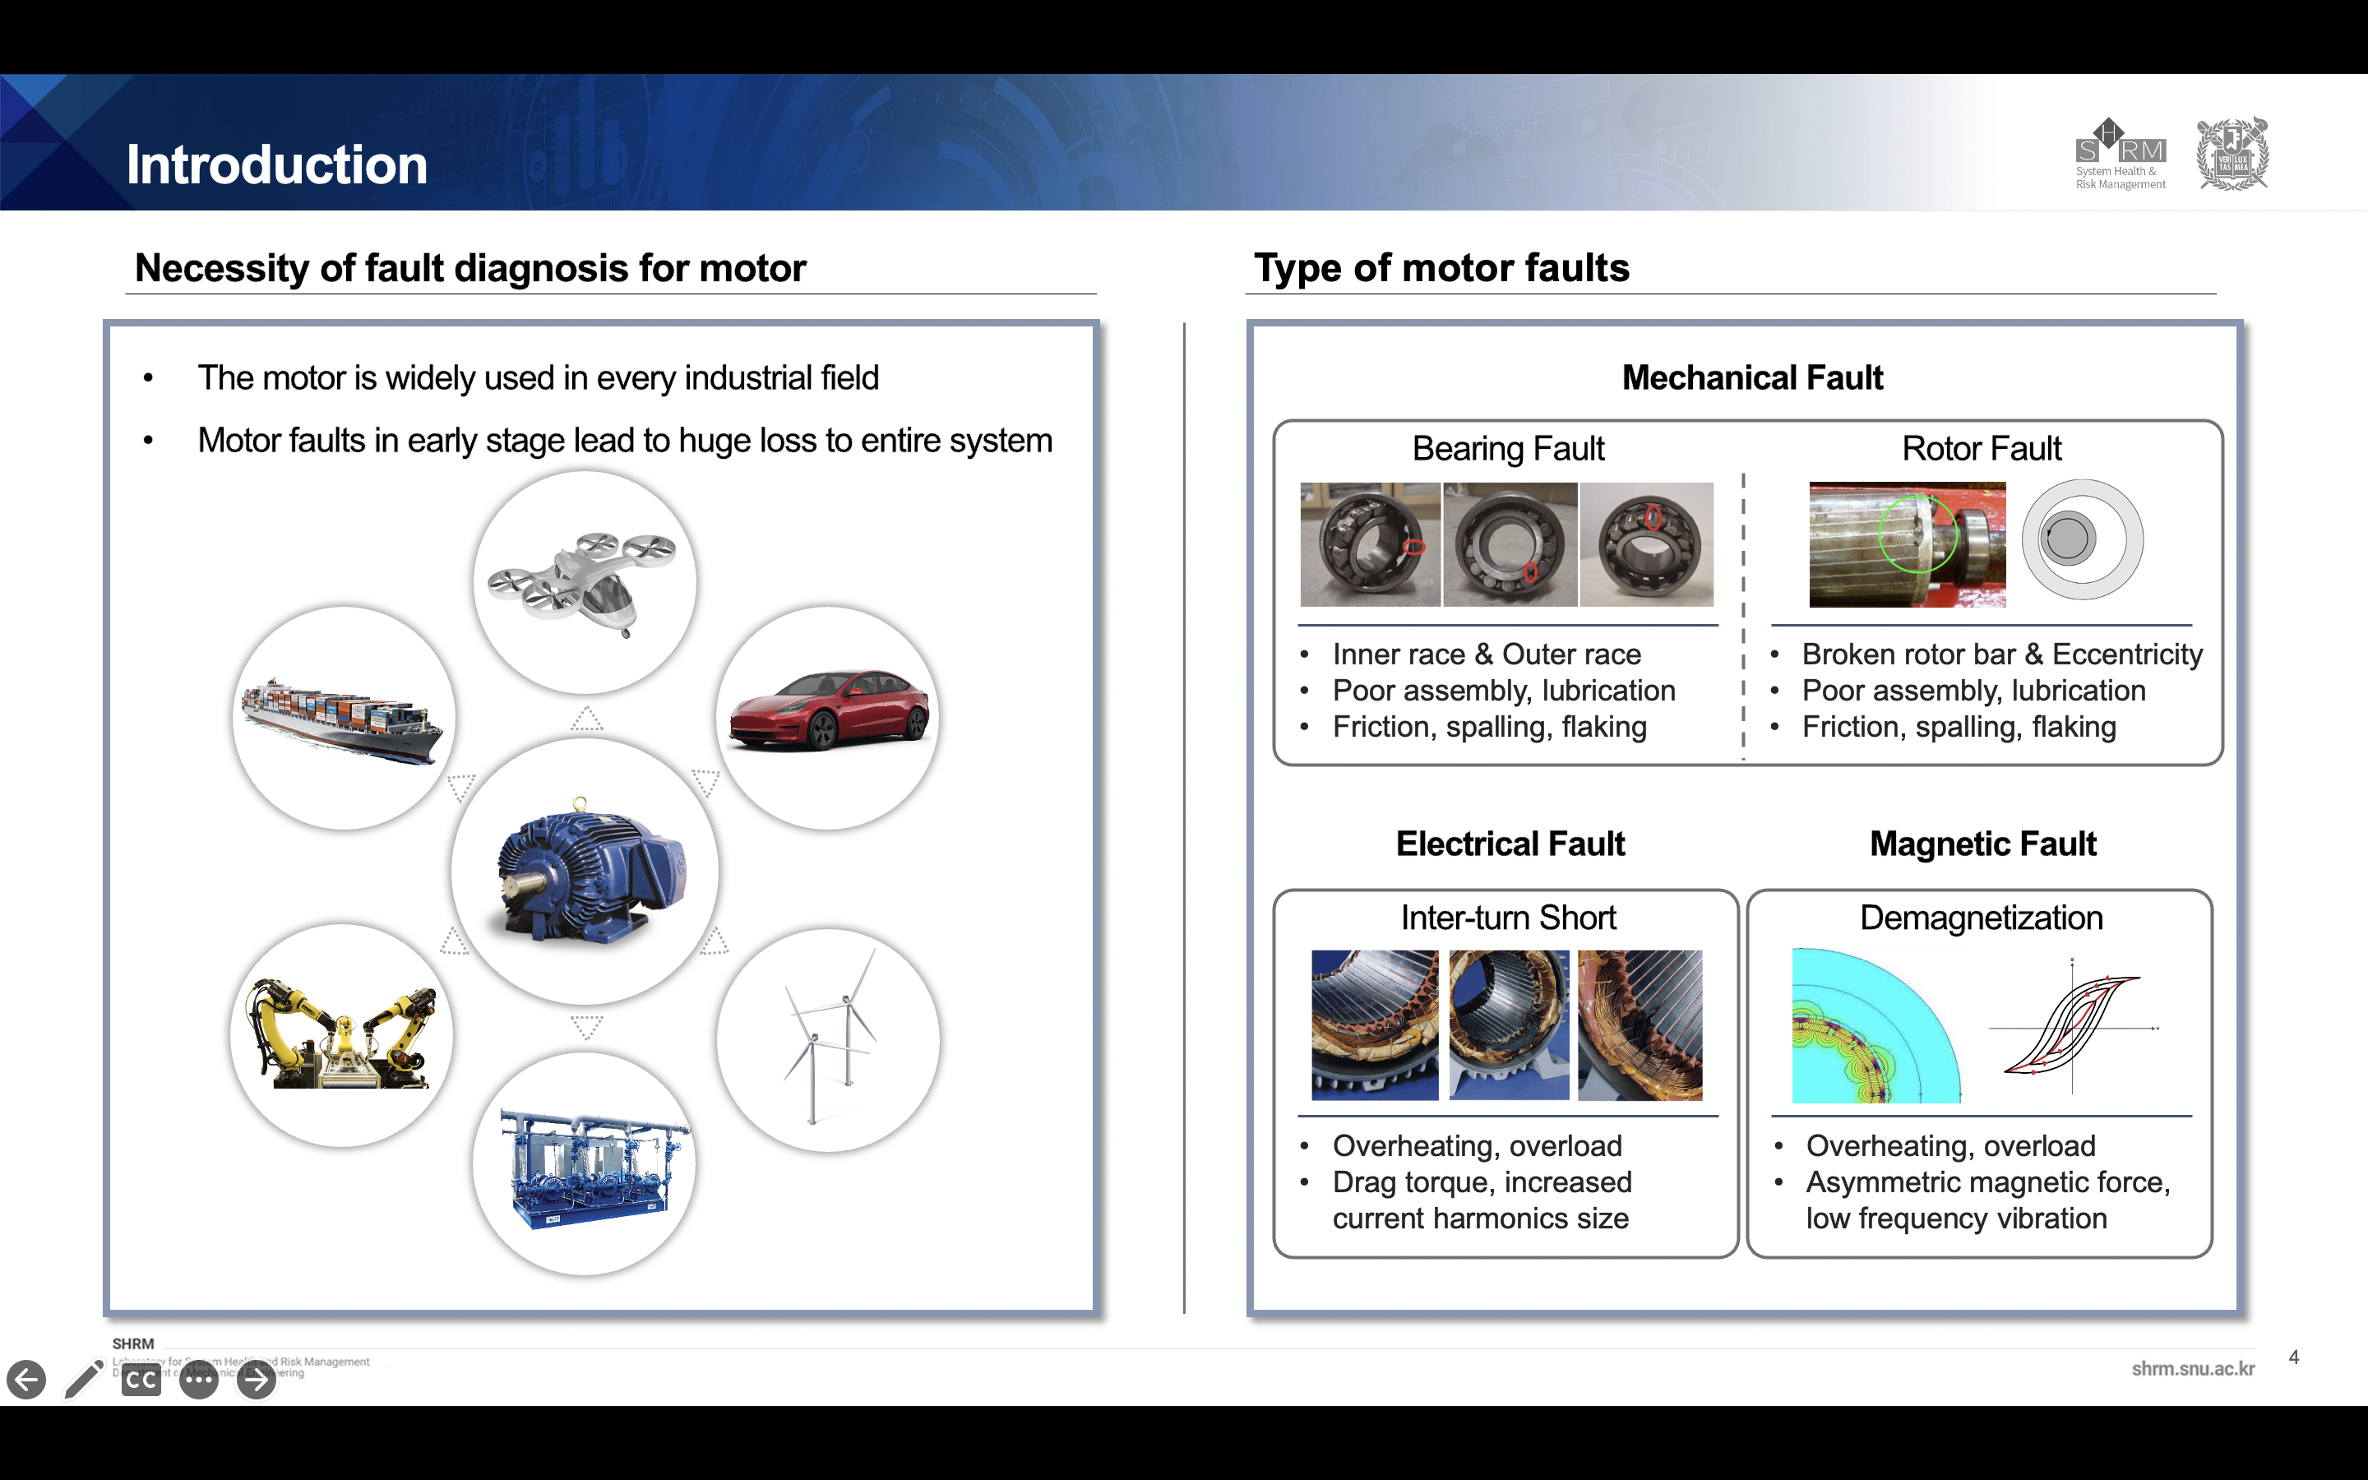Click the third bearing fault photo
This screenshot has width=2368, height=1480.
pyautogui.click(x=1647, y=544)
